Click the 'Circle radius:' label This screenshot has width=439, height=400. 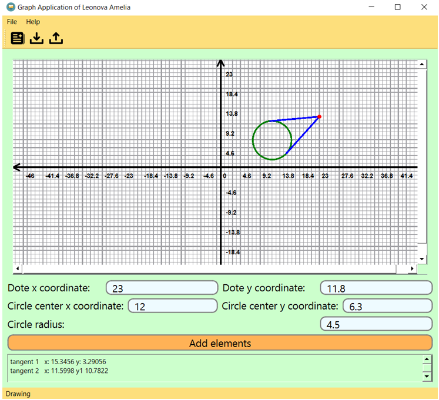[36, 324]
